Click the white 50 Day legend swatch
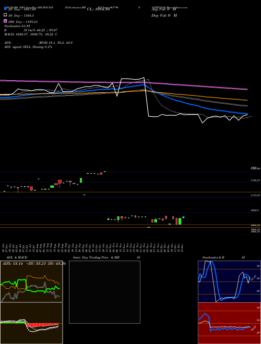 tap(5, 15)
